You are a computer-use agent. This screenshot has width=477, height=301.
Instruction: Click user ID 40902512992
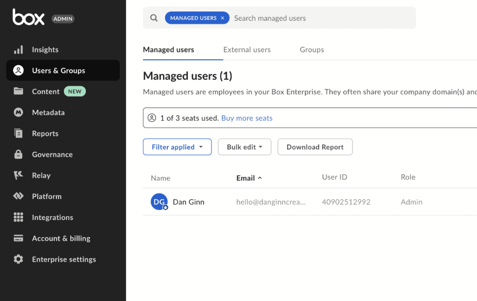346,201
